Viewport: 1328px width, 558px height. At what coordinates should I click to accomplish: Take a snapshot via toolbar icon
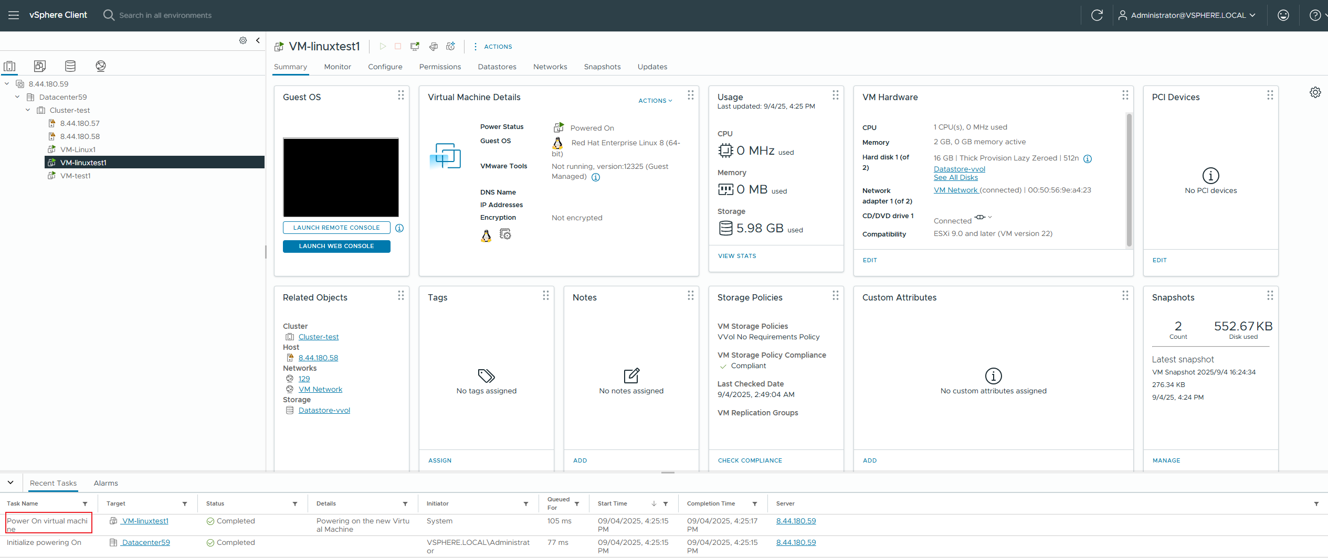click(450, 47)
